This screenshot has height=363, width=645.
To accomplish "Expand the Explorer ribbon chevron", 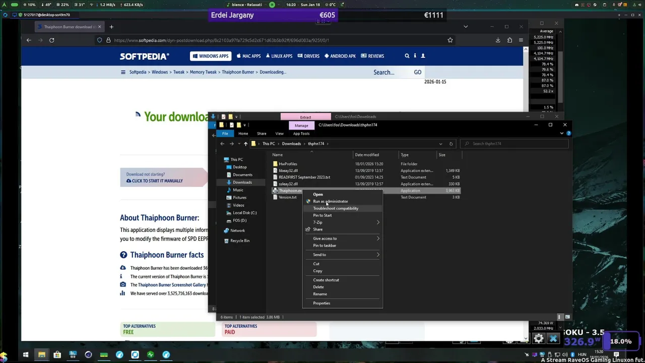I will (562, 133).
